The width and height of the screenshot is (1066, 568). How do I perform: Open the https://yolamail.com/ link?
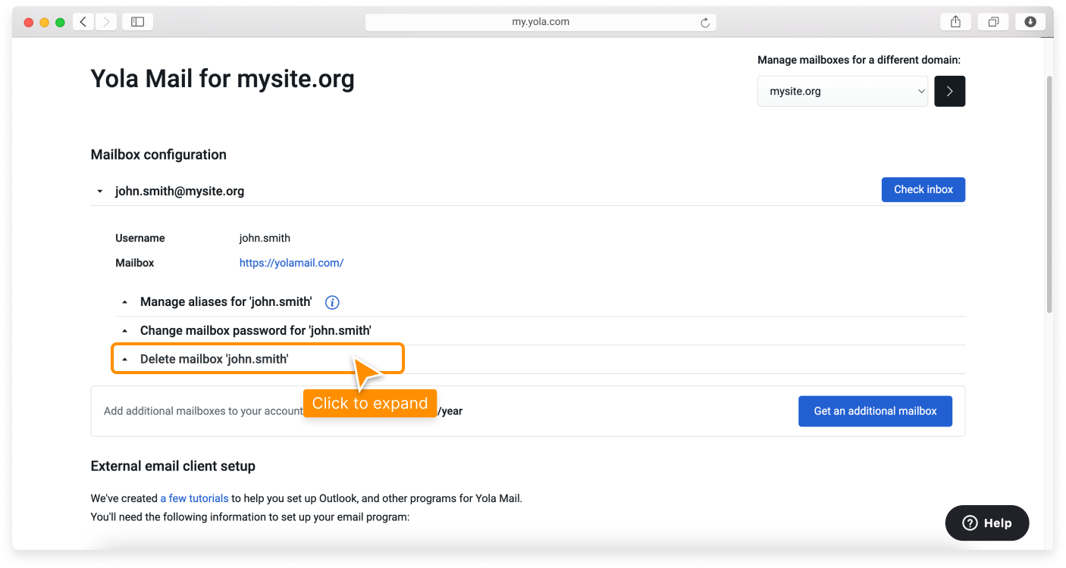[x=291, y=263]
